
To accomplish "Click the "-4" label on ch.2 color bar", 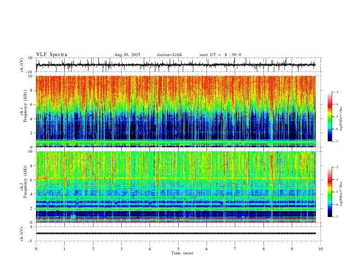I will point(336,180).
